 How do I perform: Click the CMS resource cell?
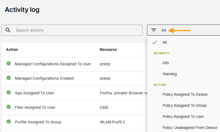104,108
